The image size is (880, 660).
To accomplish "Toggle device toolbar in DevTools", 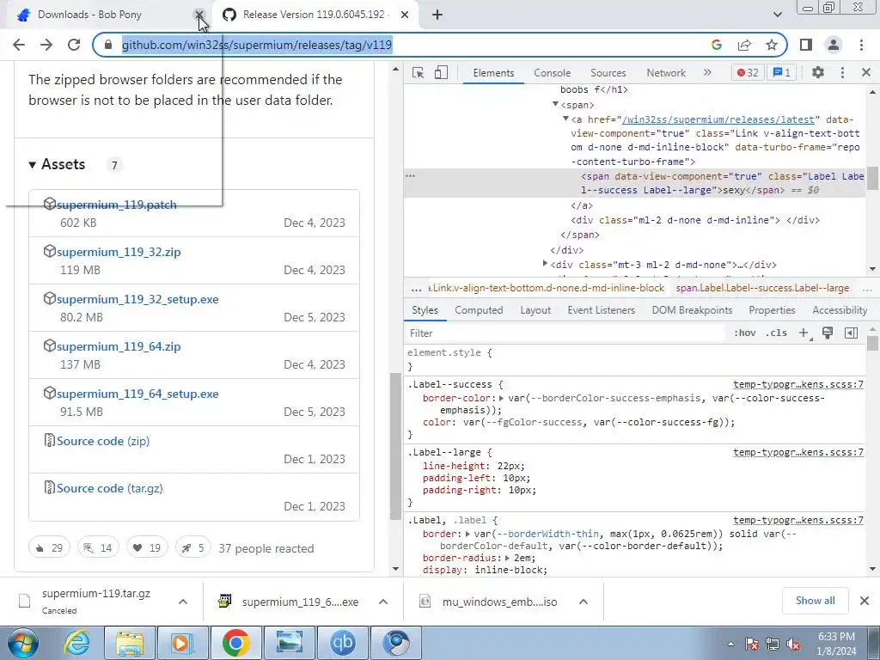I will coord(441,72).
